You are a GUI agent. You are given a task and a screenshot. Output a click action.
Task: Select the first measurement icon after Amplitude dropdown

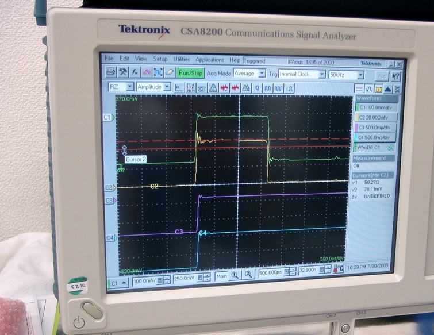(179, 88)
